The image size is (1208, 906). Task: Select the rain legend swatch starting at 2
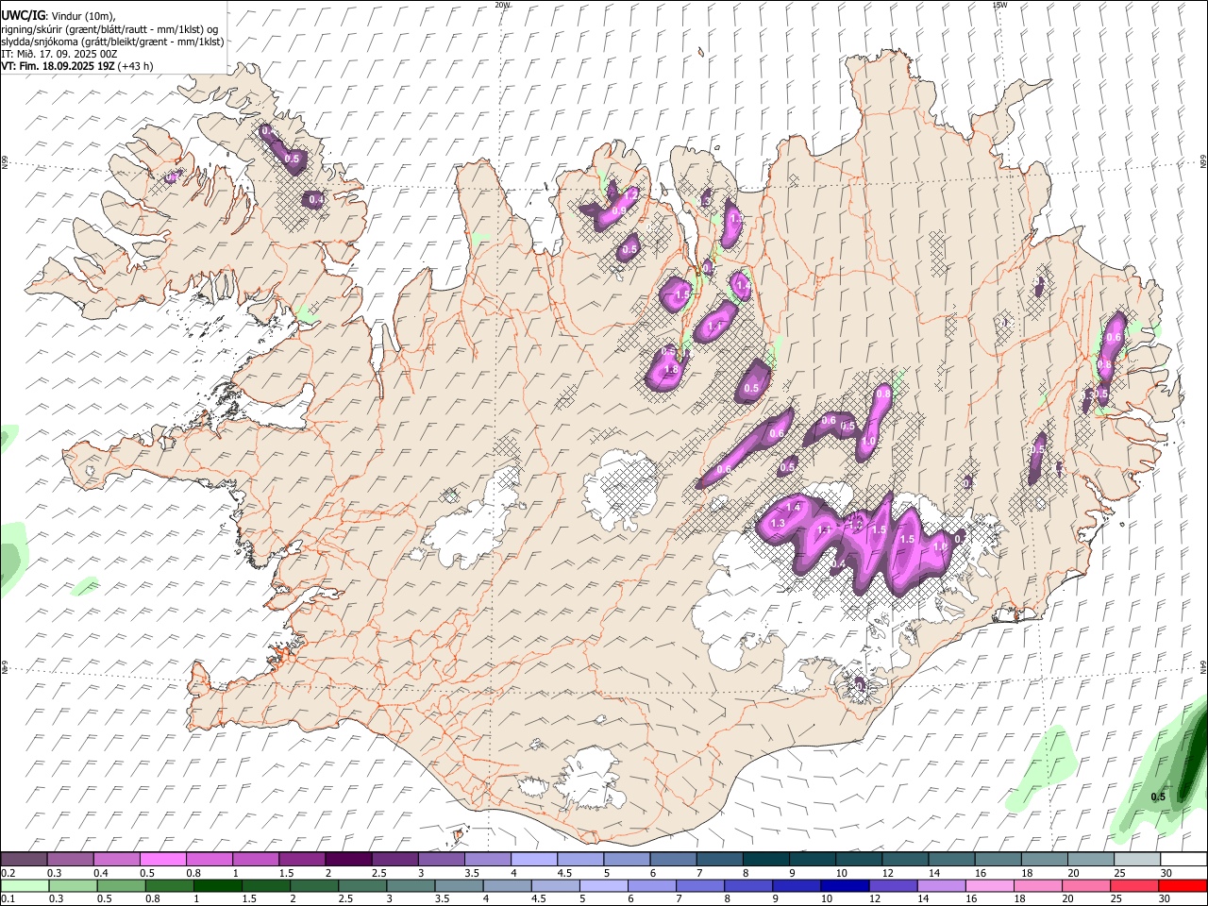point(314,885)
